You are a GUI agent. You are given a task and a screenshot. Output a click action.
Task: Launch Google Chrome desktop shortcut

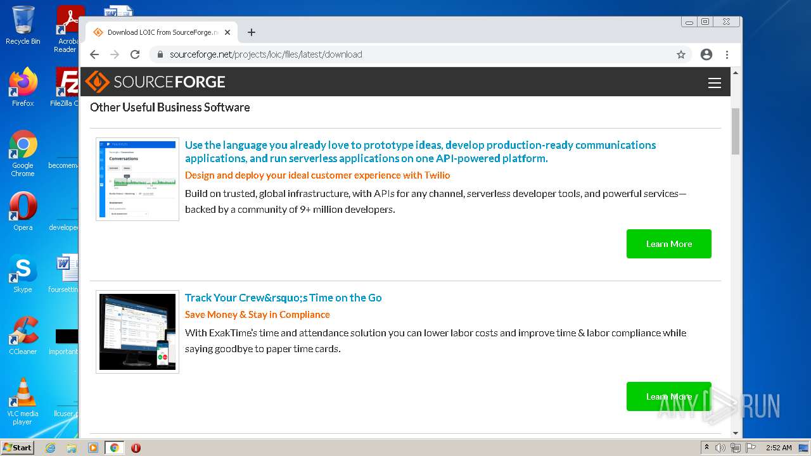coord(23,153)
